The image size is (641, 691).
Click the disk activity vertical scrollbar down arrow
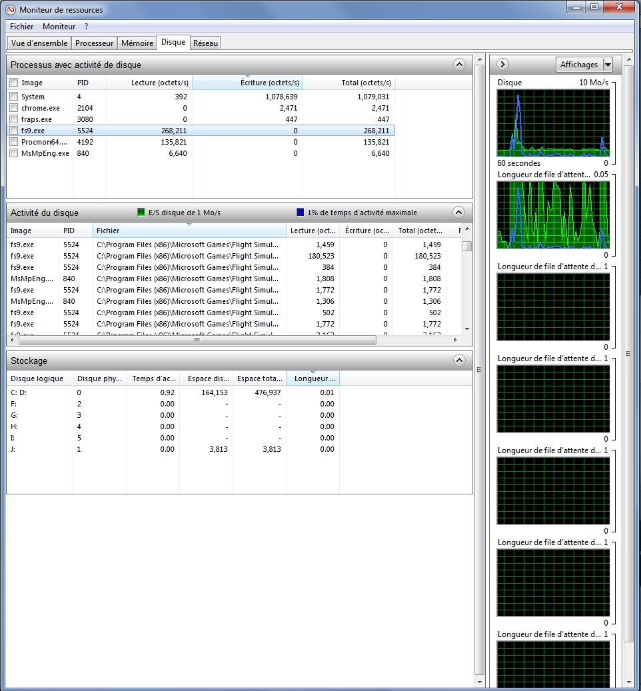pyautogui.click(x=467, y=329)
